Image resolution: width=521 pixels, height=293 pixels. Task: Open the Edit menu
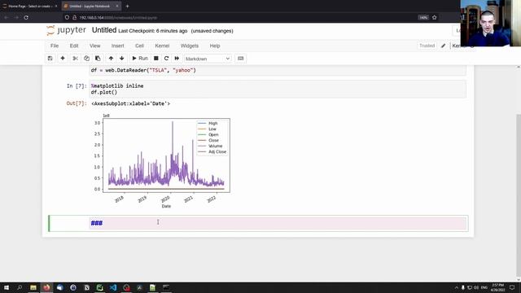(74, 46)
